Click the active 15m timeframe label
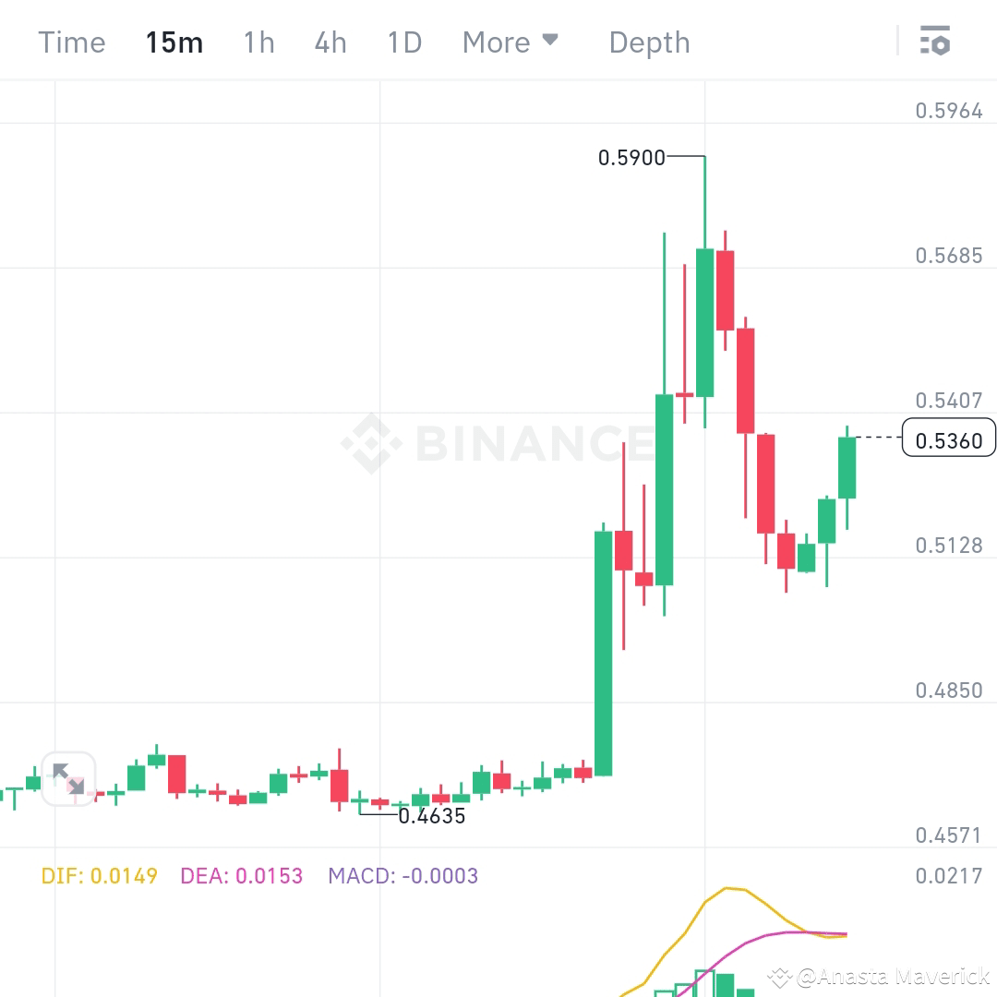997x997 pixels. click(174, 42)
